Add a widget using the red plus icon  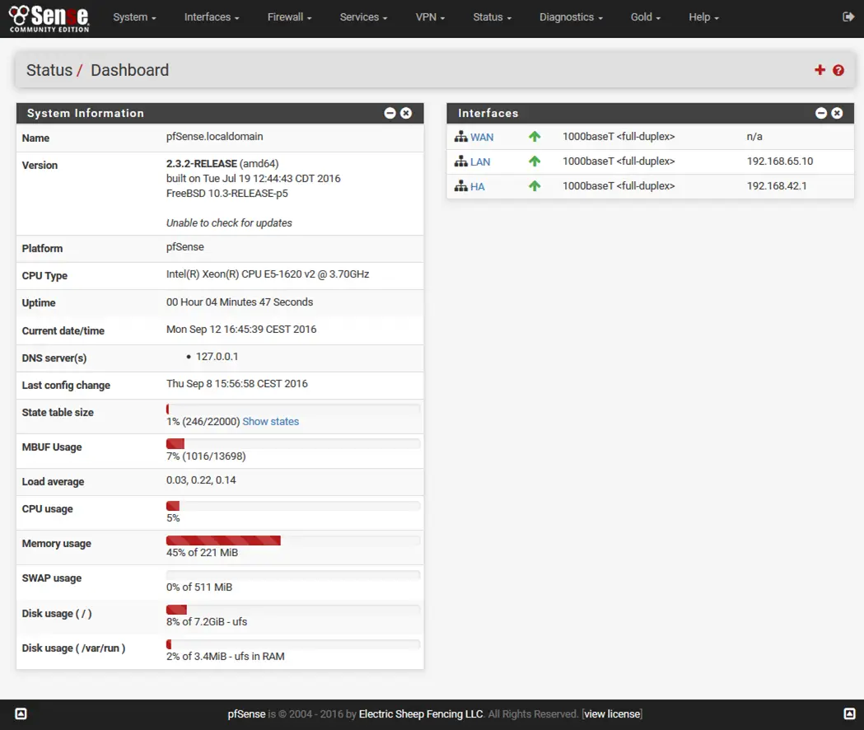point(820,70)
